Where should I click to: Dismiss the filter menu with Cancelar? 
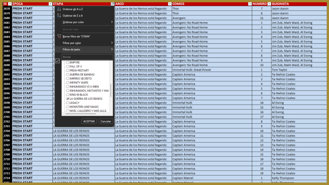106,121
